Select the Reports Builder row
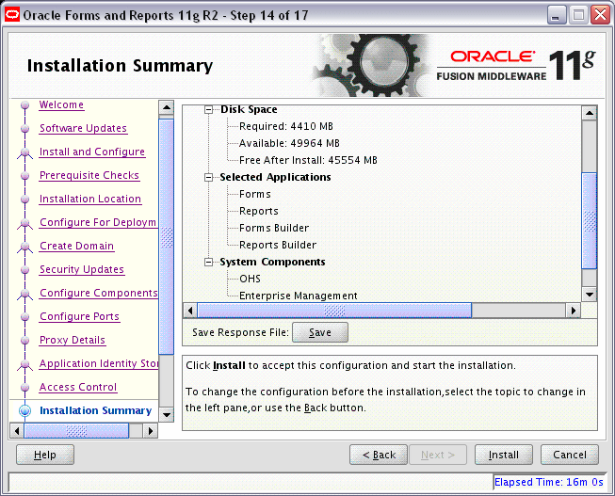Screen dimensions: 615x496 (278, 245)
